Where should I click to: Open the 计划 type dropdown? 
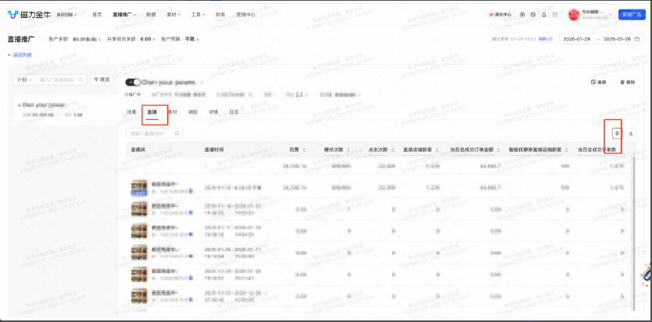(24, 80)
